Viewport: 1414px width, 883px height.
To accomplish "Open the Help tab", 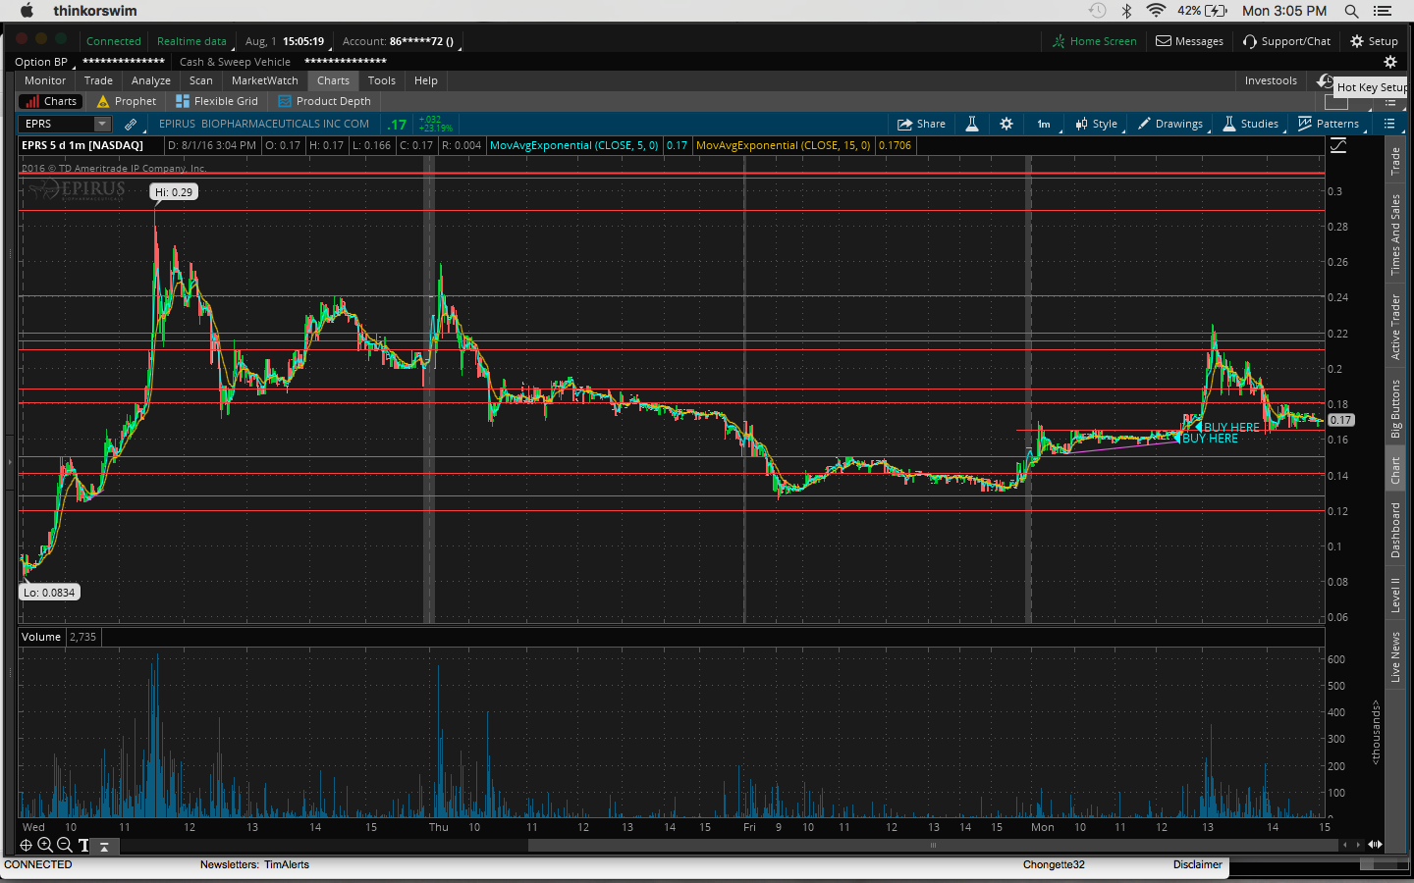I will tap(426, 80).
